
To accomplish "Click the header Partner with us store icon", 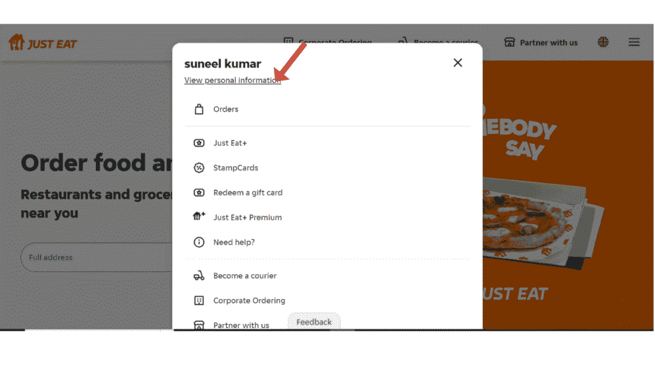I will click(510, 42).
